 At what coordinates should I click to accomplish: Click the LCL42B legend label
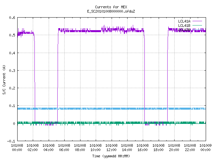(184, 30)
